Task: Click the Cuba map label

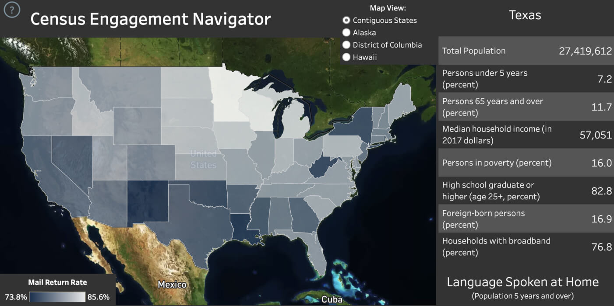Action: (332, 299)
